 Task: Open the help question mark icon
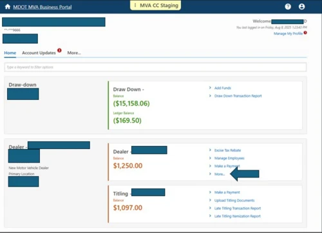point(288,6)
